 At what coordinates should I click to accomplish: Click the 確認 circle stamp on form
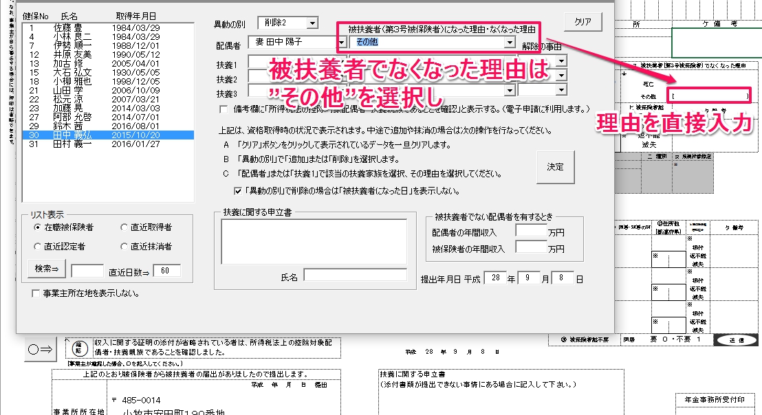[80, 348]
